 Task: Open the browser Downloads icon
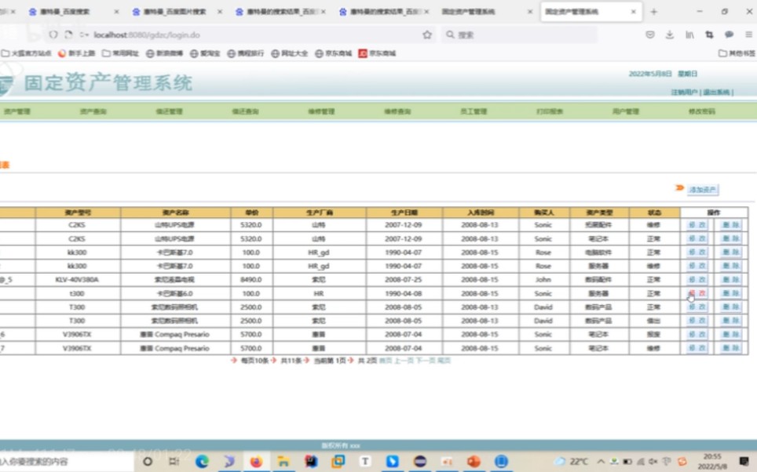tap(669, 36)
